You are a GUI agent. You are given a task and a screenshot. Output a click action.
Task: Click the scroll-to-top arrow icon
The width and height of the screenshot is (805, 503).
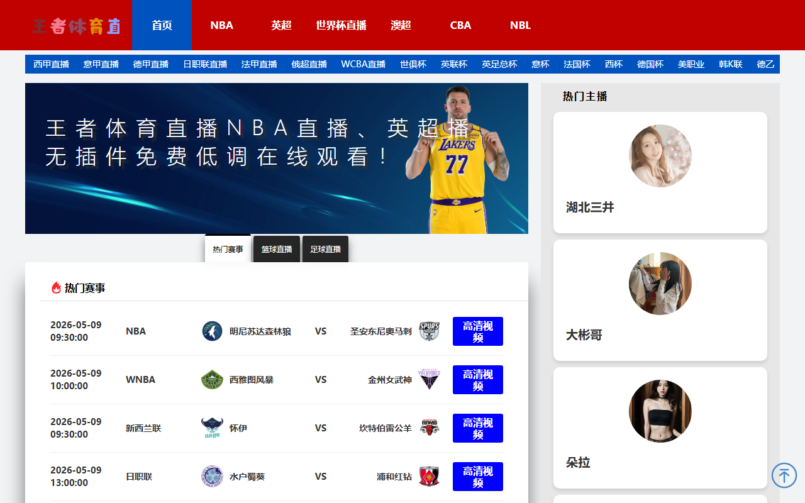[784, 475]
